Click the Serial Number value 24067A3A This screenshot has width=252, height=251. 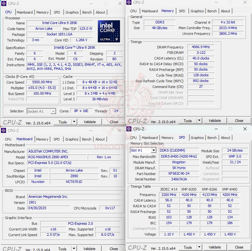(x=179, y=179)
